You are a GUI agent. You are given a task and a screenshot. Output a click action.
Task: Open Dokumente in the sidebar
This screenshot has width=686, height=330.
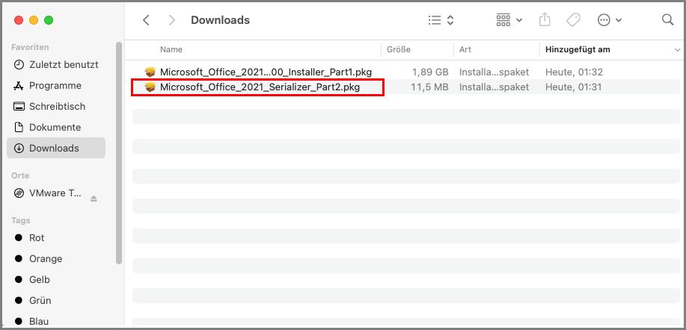pos(56,128)
